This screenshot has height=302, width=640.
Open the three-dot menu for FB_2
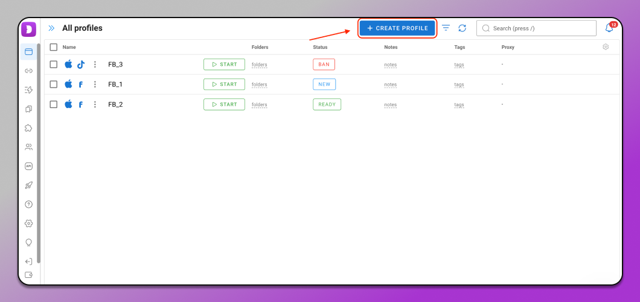point(95,104)
